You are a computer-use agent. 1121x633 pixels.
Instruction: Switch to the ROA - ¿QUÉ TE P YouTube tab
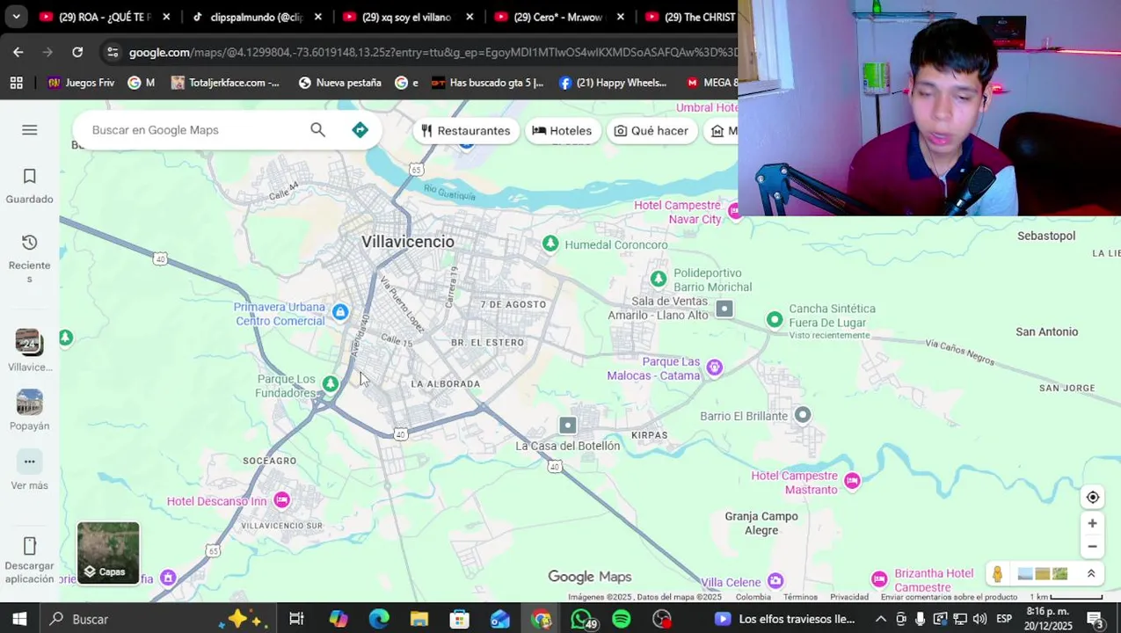coord(105,17)
